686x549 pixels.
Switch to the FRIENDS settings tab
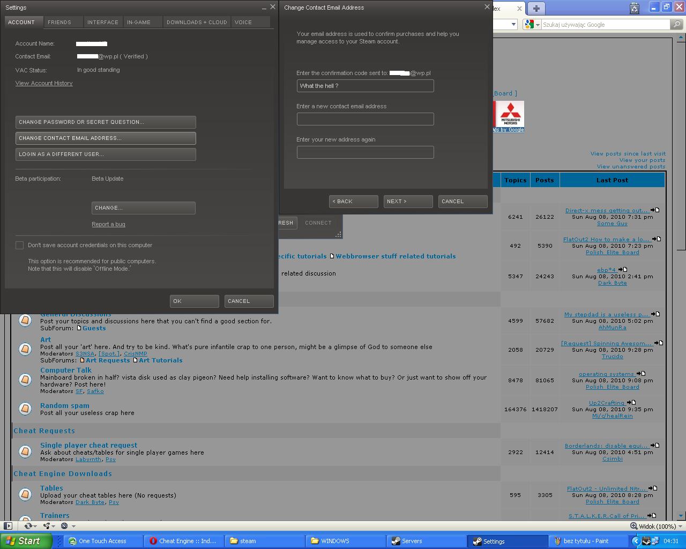point(59,22)
